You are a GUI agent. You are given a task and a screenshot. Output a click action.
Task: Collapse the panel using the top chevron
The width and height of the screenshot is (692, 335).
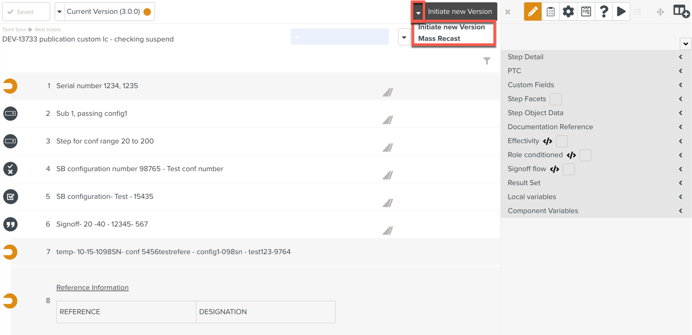[686, 44]
